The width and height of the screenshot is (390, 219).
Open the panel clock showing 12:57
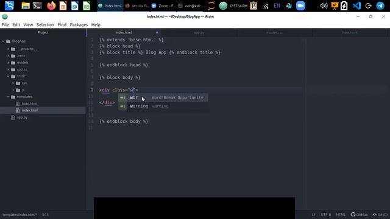(x=238, y=5)
